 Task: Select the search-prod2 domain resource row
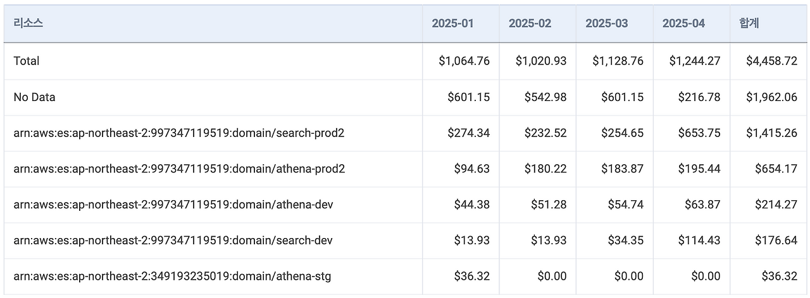point(179,133)
